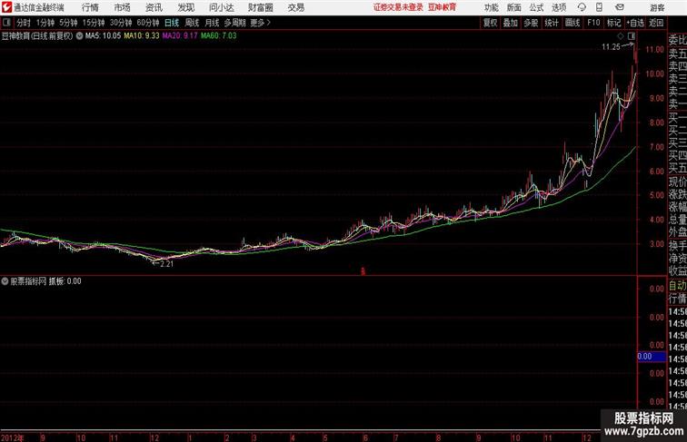Open the 功能 menu
This screenshot has height=442, width=687.
[x=491, y=7]
